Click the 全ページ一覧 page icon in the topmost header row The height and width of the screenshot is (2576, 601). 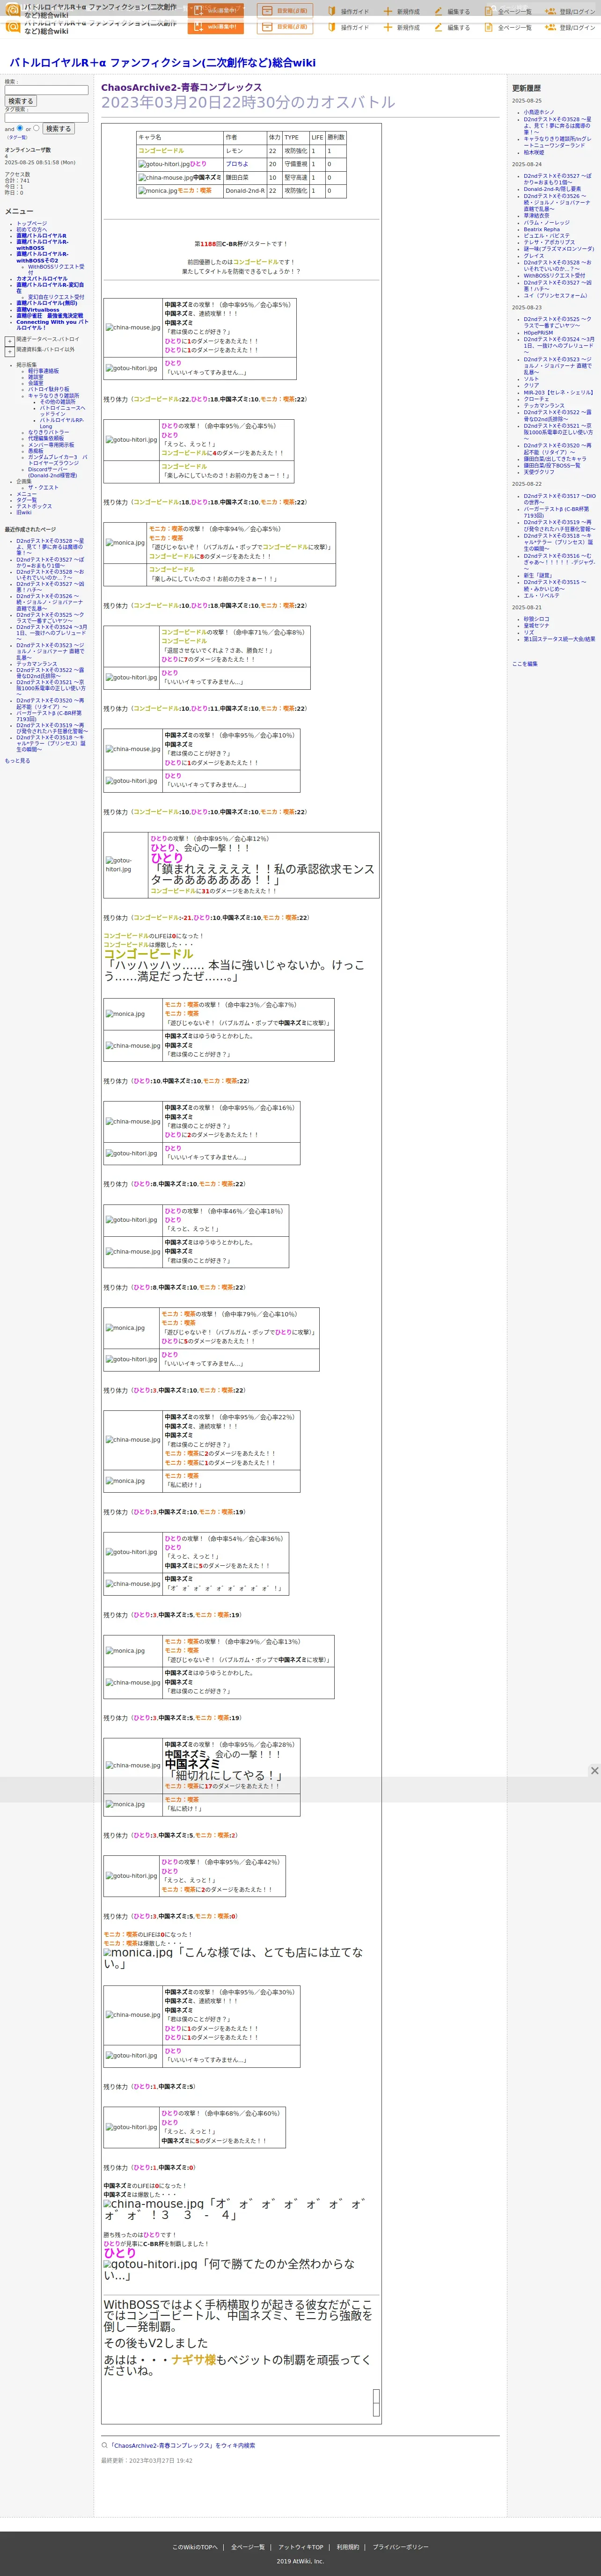tap(489, 11)
